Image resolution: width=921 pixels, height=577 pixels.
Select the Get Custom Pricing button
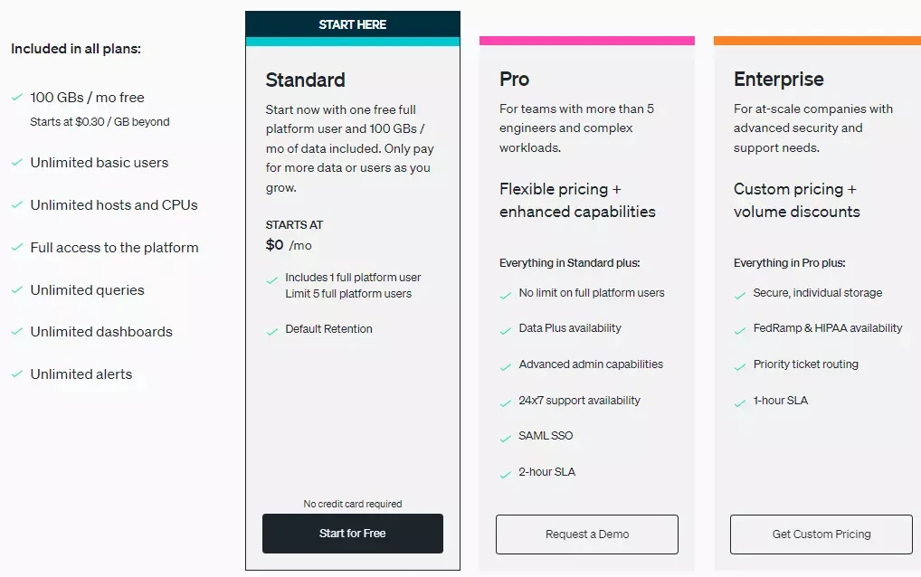(x=821, y=534)
